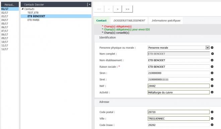The width and height of the screenshot is (221, 129).
Task: Click the round icon beside Activité field
Action: click(x=212, y=92)
